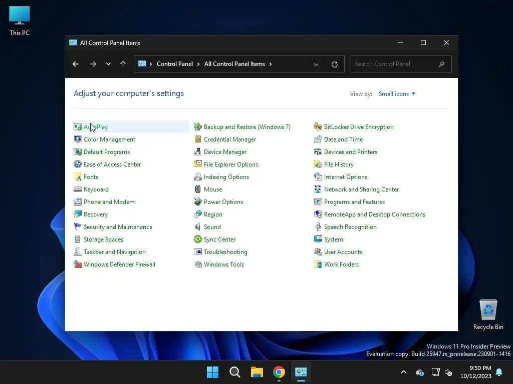This screenshot has height=384, width=513.
Task: Open File Explorer Options link
Action: (230, 164)
